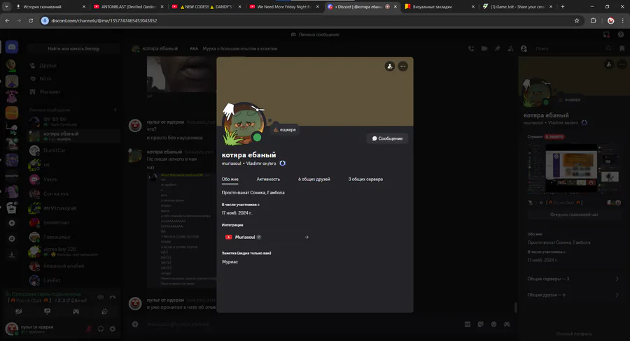The height and width of the screenshot is (341, 630).
Task: Open emoji picker icon in message box
Action: point(493,324)
